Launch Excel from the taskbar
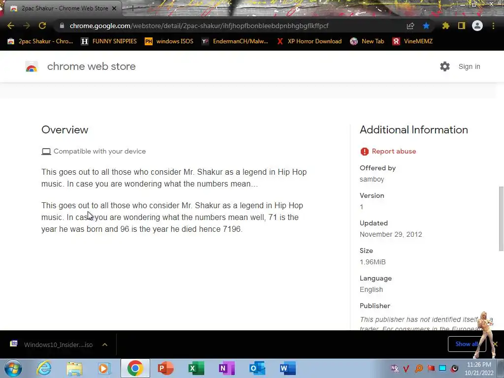 click(196, 368)
